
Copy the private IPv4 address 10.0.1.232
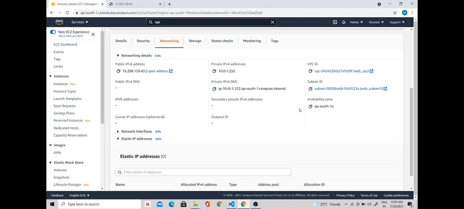(x=214, y=71)
